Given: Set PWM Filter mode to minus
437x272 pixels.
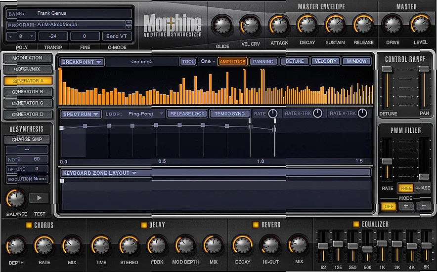Looking at the screenshot, I should tap(423, 206).
